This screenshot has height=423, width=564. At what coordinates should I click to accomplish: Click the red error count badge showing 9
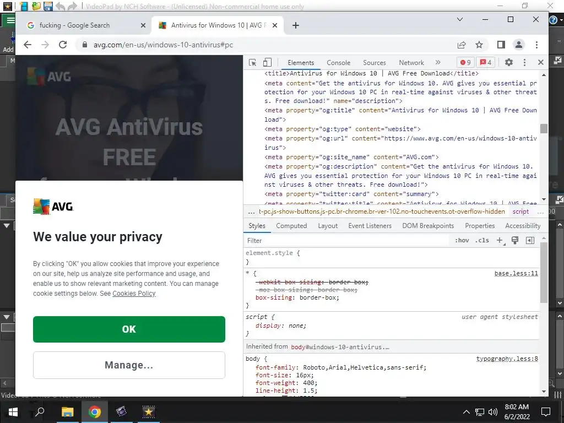coord(465,62)
